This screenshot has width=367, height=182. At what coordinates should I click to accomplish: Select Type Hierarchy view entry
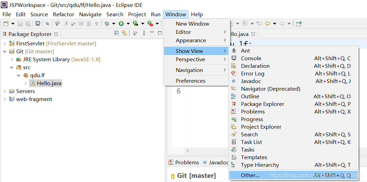pos(293,165)
